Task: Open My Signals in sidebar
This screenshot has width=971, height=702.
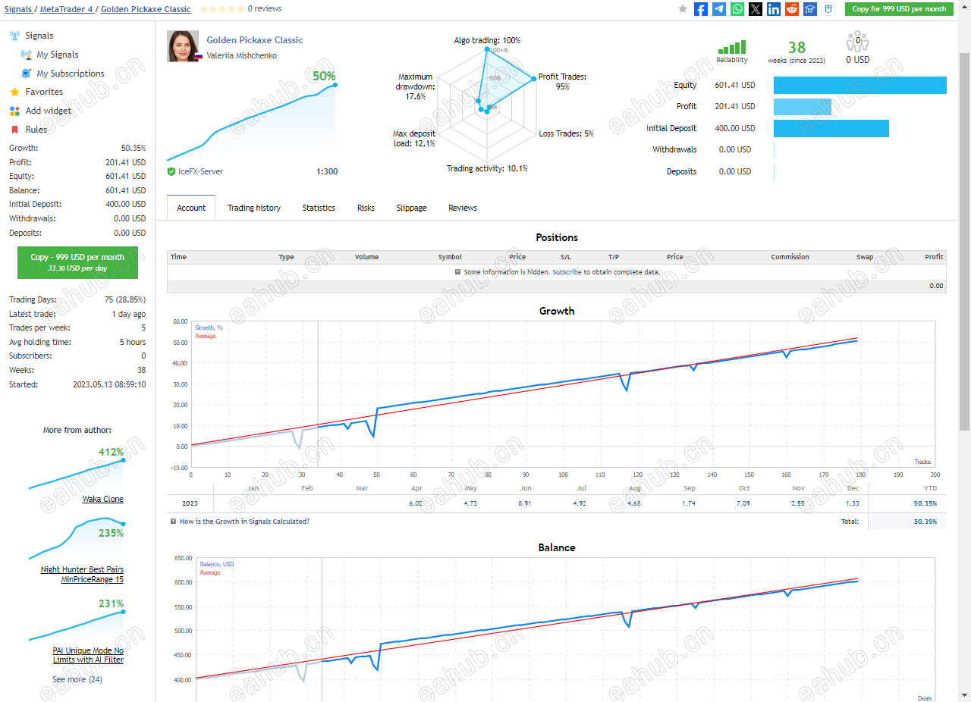Action: 58,55
